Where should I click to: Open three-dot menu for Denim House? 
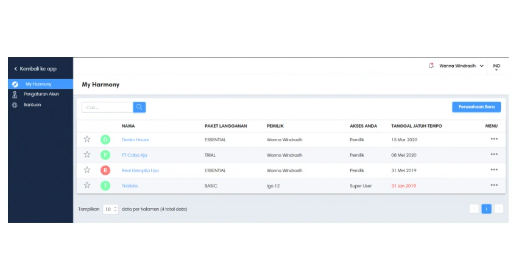click(x=494, y=139)
